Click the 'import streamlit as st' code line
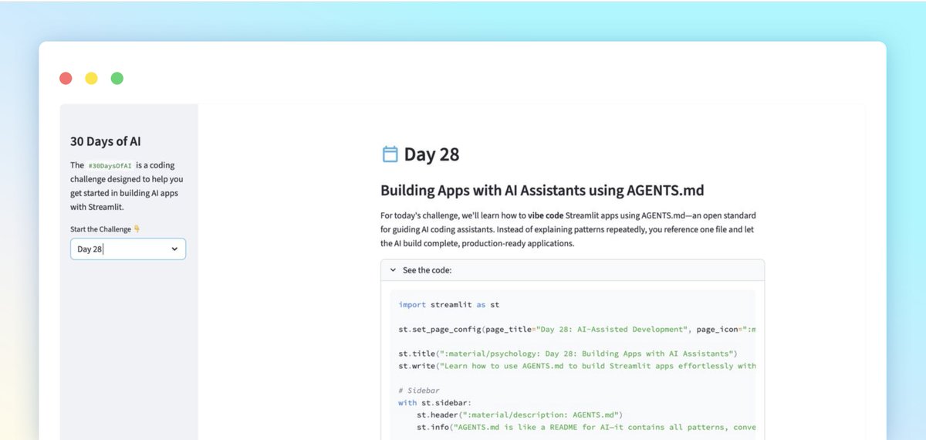This screenshot has width=926, height=440. 449,305
